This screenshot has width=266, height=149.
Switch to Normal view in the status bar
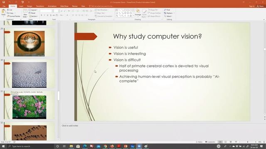[220, 142]
